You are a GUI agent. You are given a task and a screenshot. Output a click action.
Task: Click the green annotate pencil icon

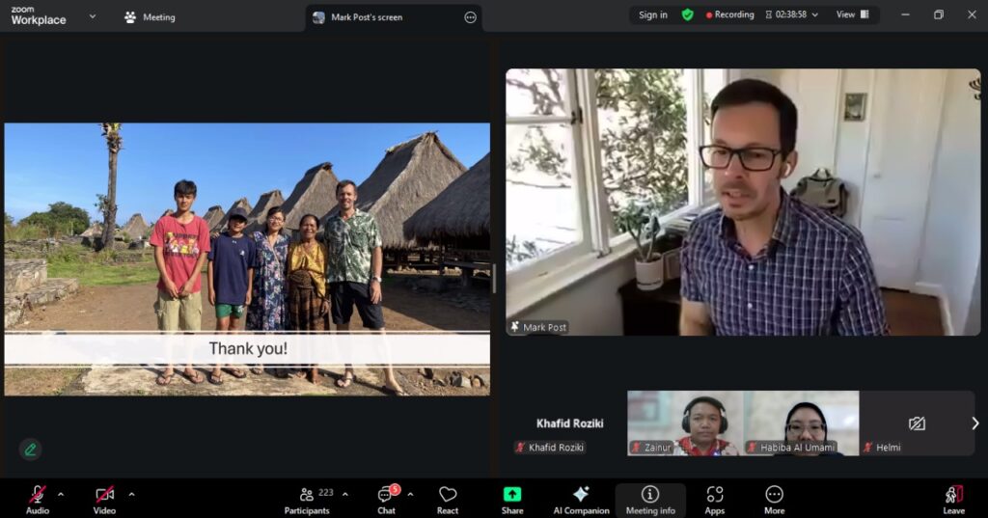(x=30, y=449)
